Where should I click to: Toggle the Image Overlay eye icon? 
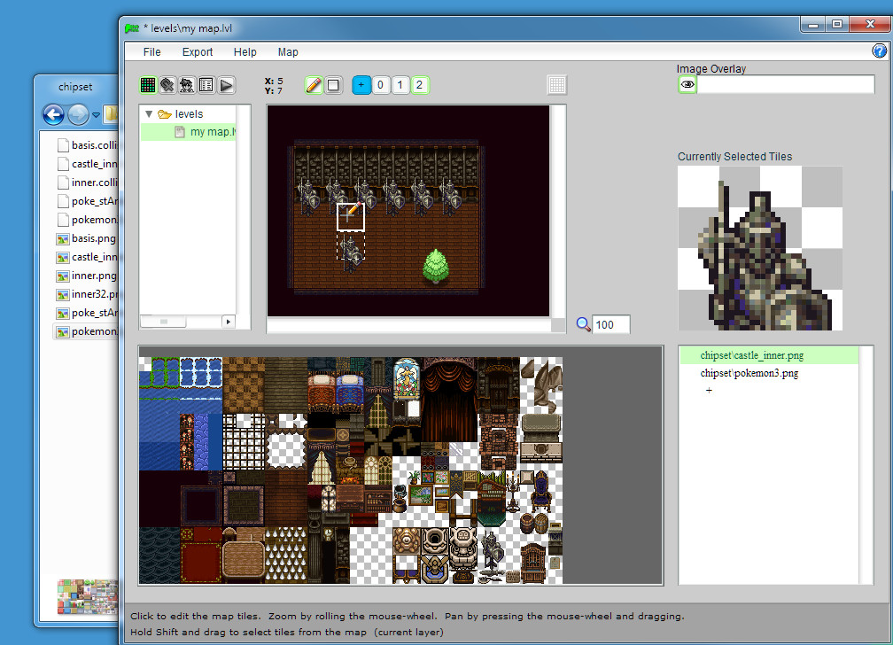click(x=688, y=85)
